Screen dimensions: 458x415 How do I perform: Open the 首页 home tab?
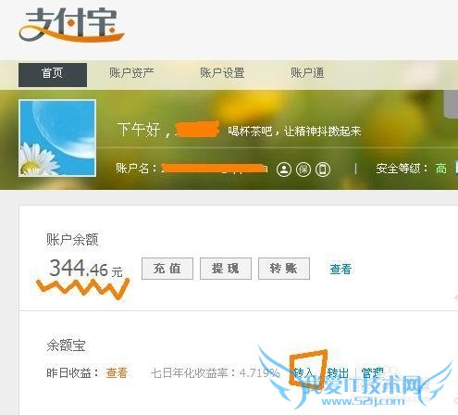point(53,75)
